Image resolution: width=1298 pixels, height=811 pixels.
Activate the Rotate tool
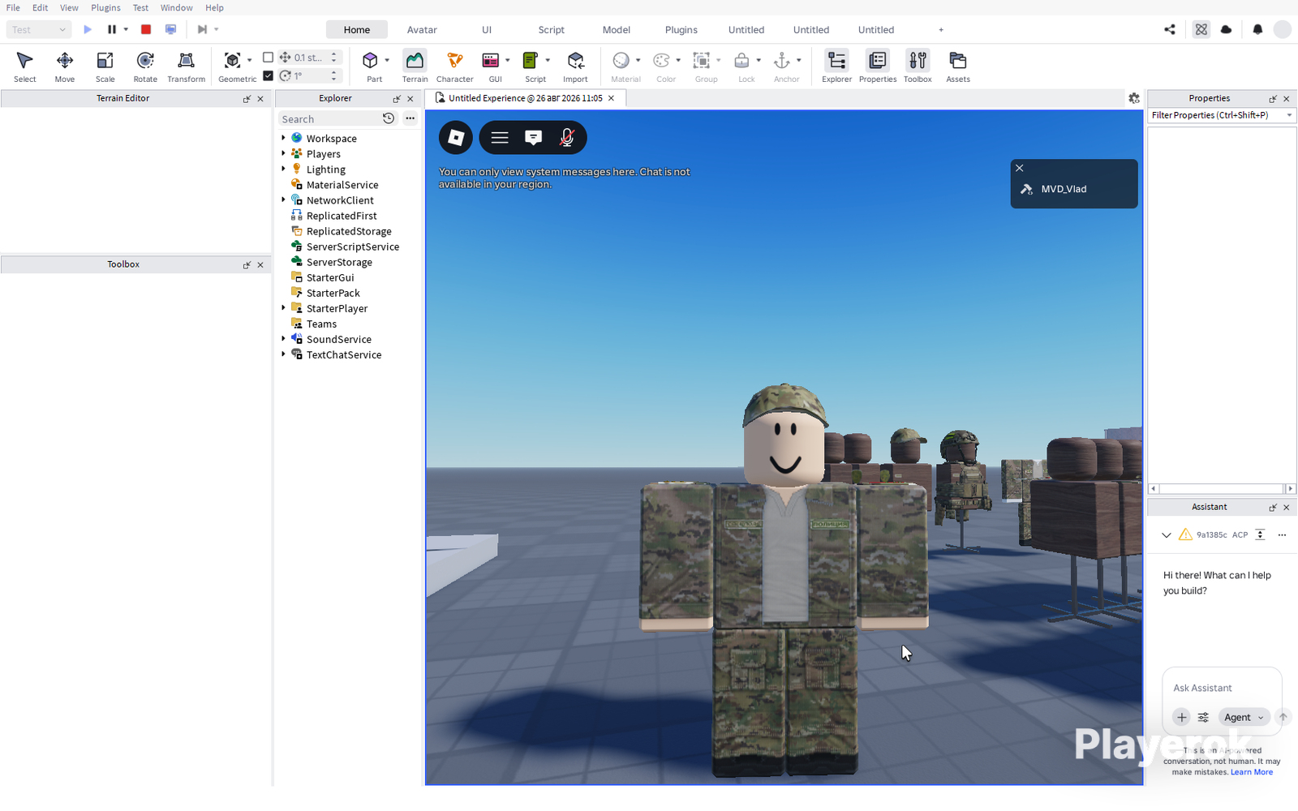click(145, 67)
